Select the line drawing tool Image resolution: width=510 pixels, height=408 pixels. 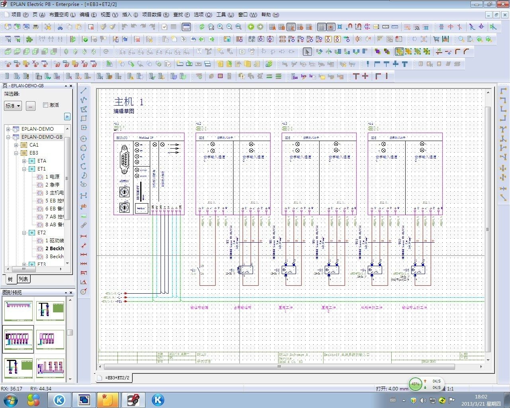click(x=84, y=90)
